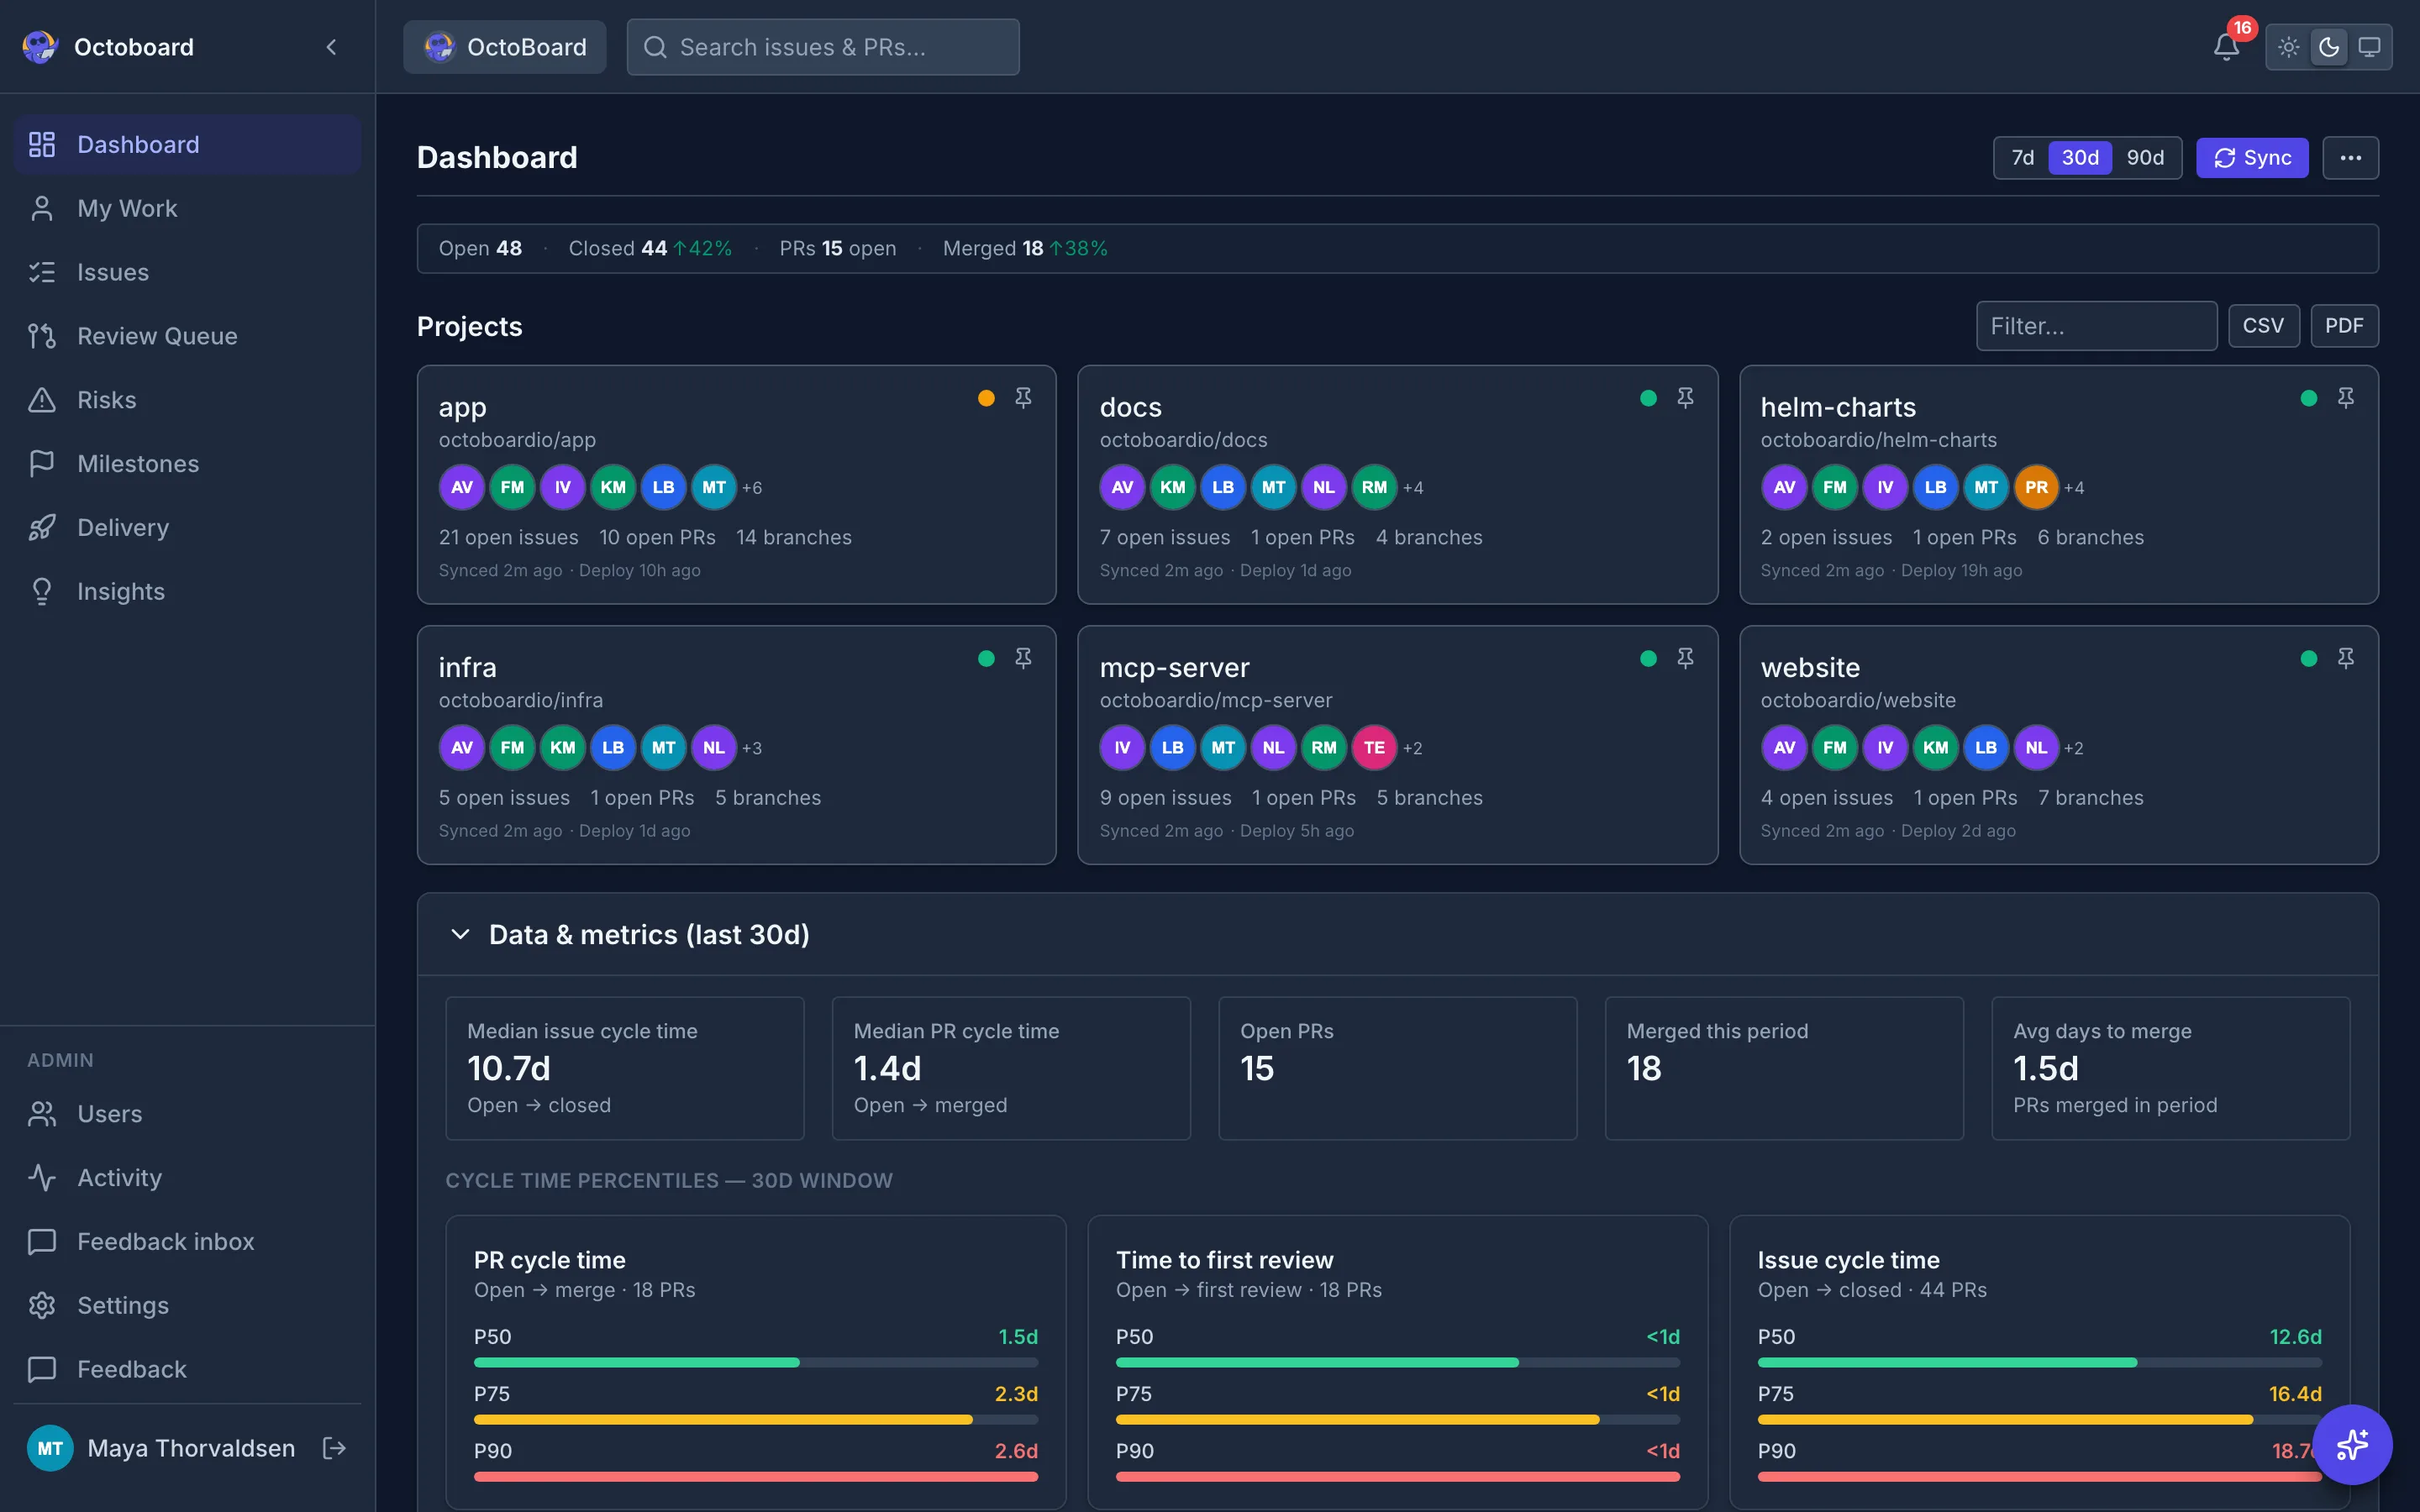Pin the helm-charts project card
2420x1512 pixels.
pos(2345,398)
